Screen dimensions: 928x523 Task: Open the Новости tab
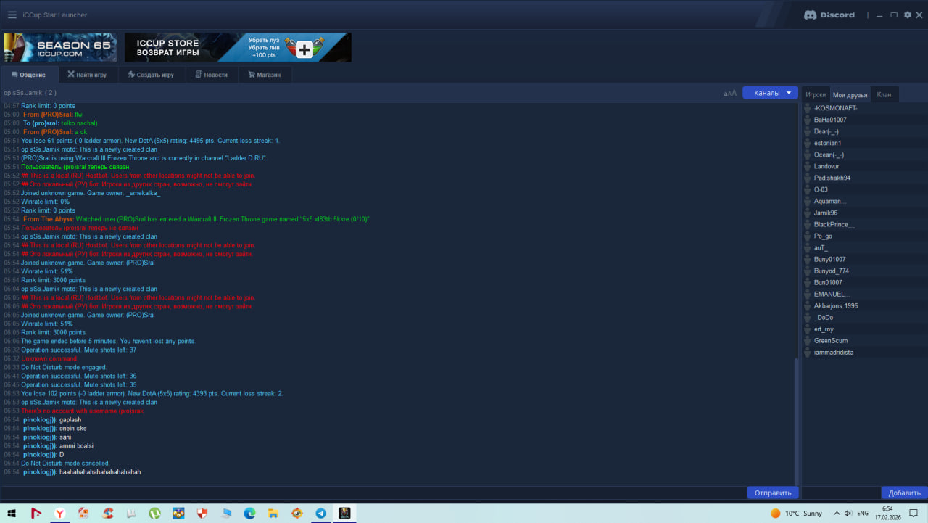click(211, 75)
